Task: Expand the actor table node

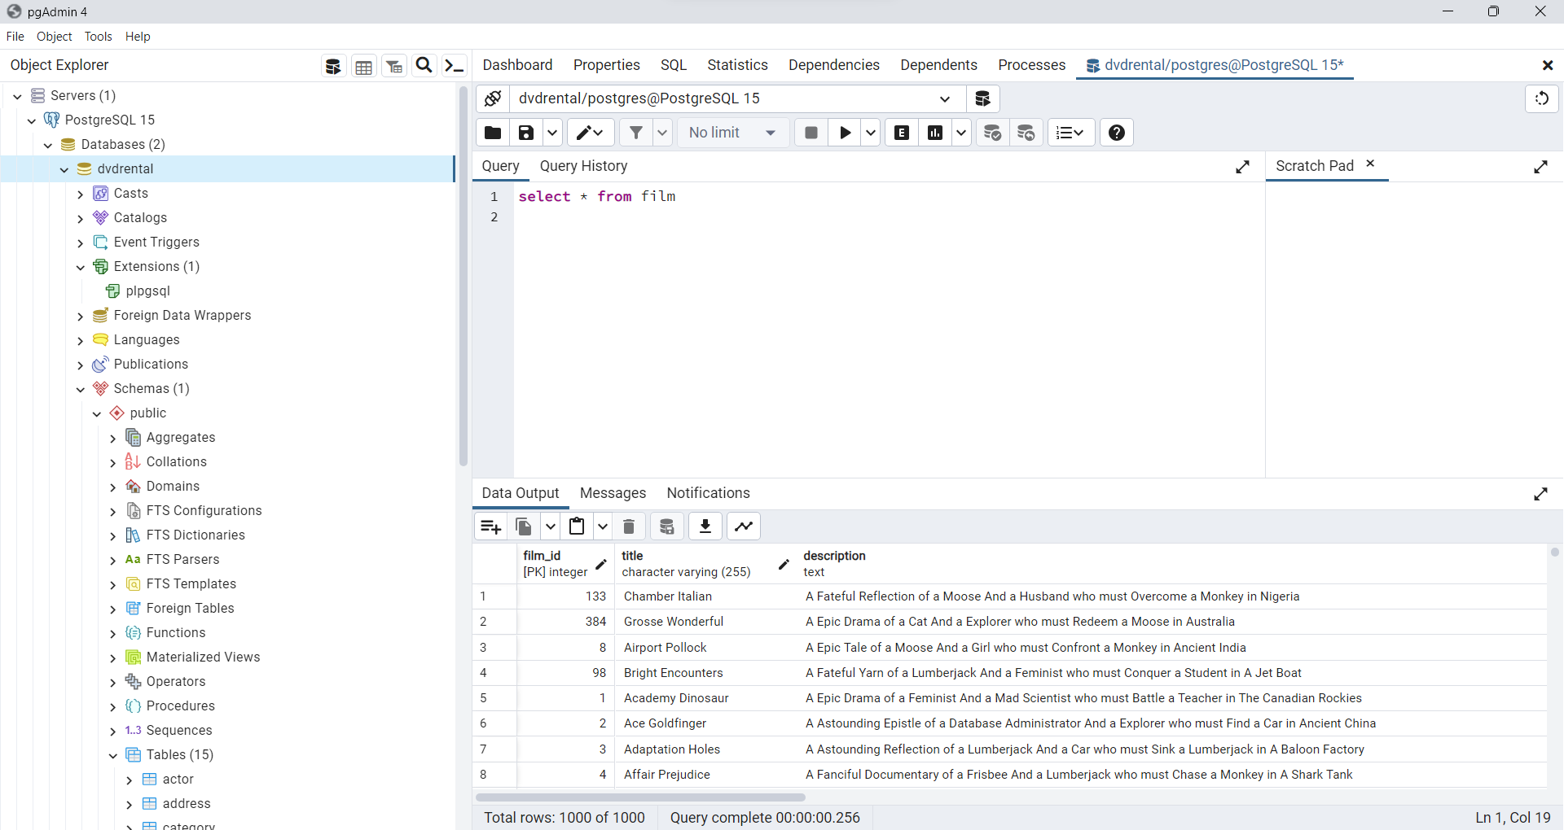Action: coord(130,780)
